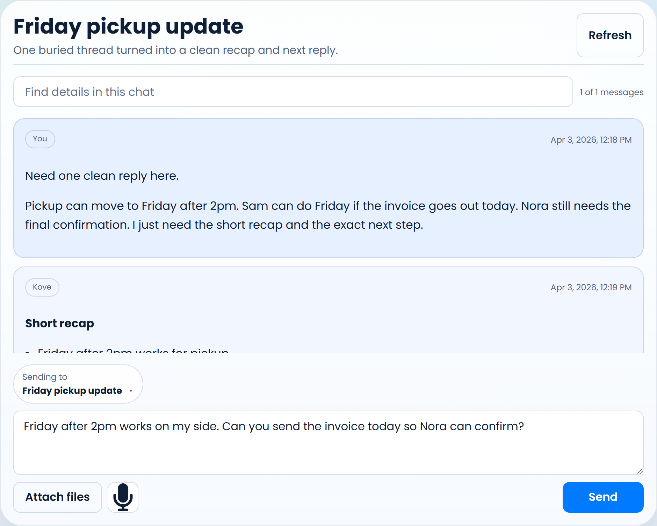Focus the Find details in this chat field
The width and height of the screenshot is (657, 526).
click(x=293, y=92)
